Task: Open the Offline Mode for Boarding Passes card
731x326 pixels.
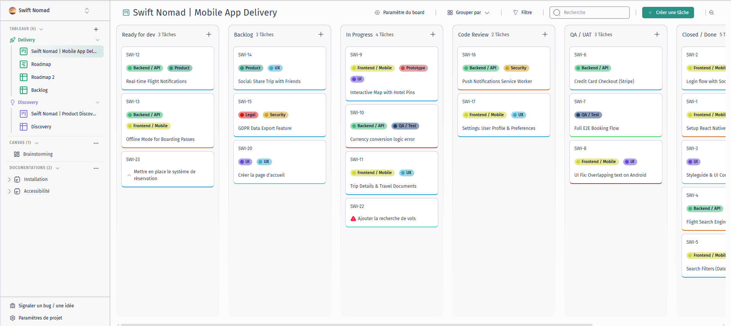Action: [x=168, y=121]
